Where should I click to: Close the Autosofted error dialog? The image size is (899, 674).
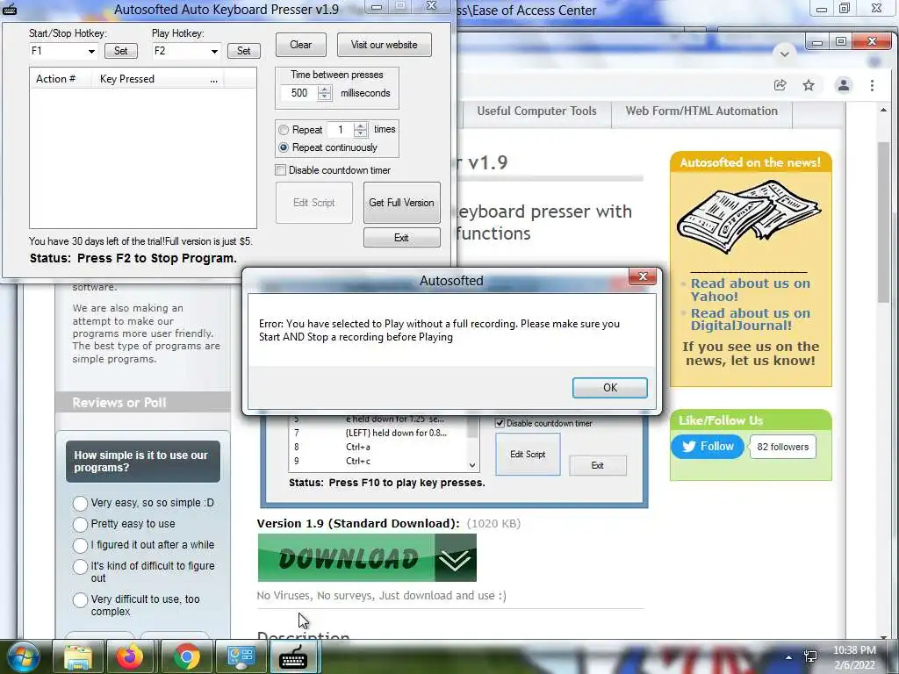(642, 276)
